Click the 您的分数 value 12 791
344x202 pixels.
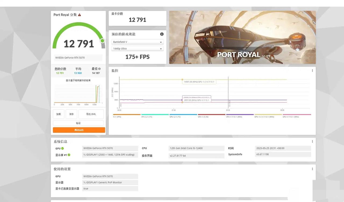click(x=60, y=73)
